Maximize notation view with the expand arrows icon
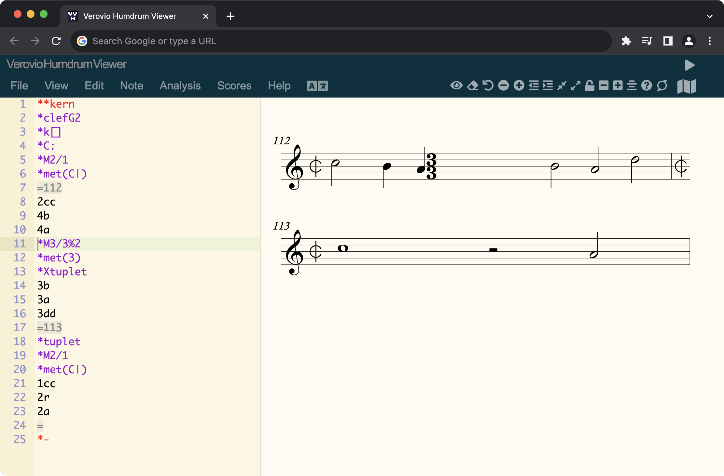724x476 pixels. (576, 86)
